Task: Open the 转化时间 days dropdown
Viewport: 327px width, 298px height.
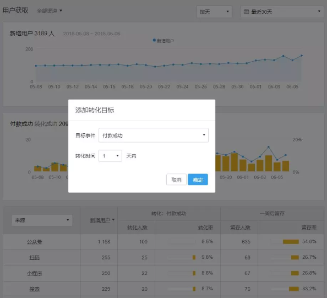Action: (x=110, y=156)
